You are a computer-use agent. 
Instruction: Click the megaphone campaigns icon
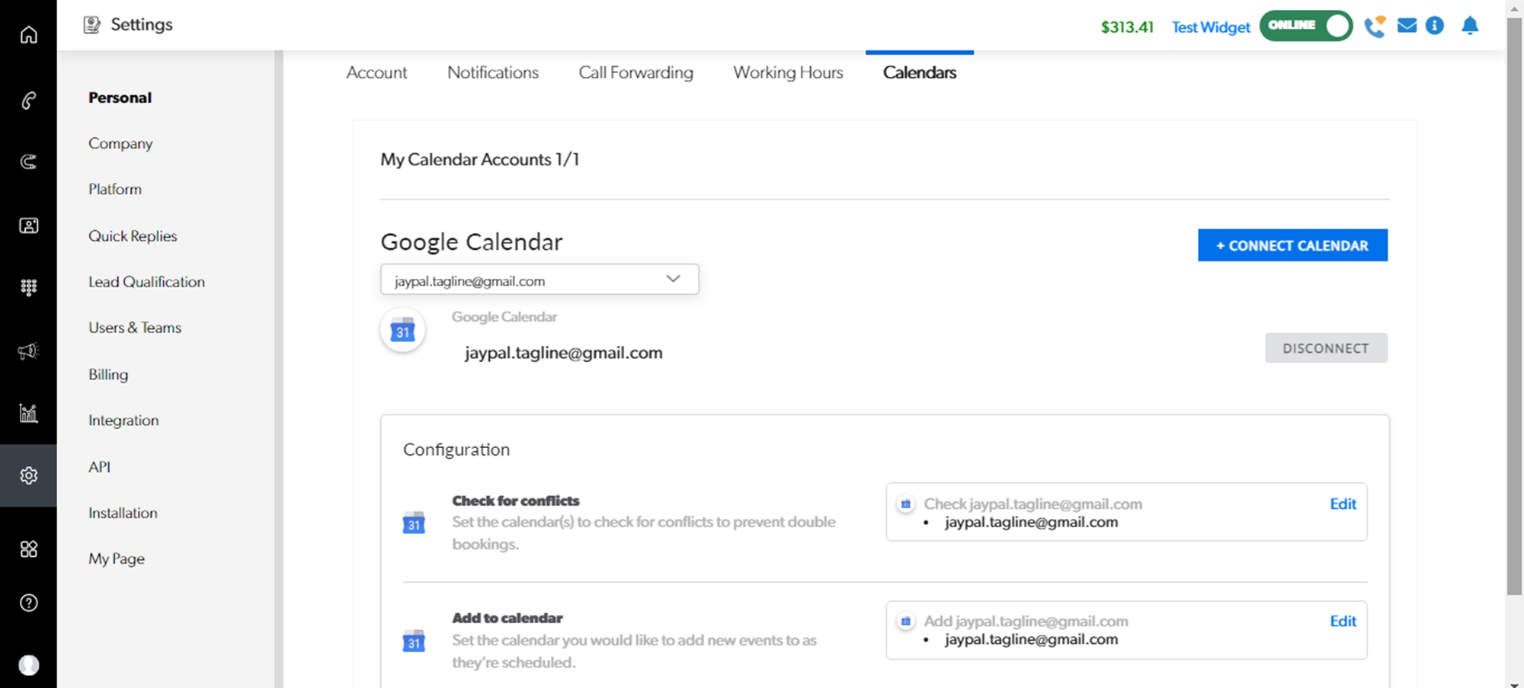tap(28, 351)
